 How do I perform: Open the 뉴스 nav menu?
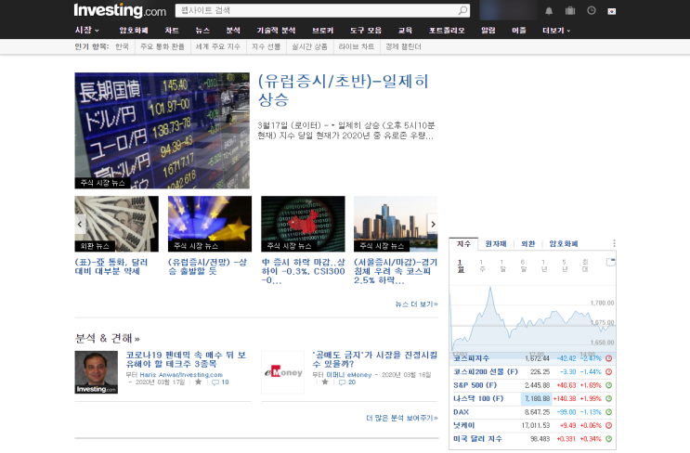202,31
